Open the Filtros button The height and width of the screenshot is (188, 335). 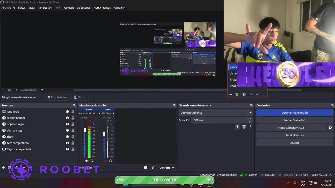(80, 97)
